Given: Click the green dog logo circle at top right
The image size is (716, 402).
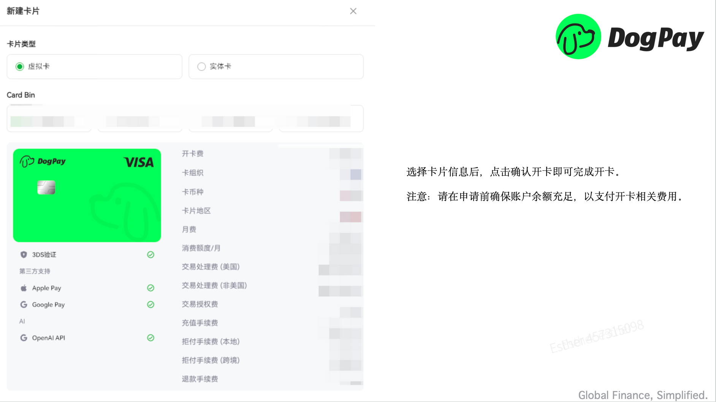Looking at the screenshot, I should click(x=578, y=36).
